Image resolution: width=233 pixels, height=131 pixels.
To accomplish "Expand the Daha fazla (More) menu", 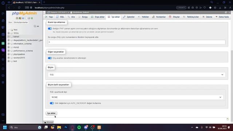I will 222,17.
